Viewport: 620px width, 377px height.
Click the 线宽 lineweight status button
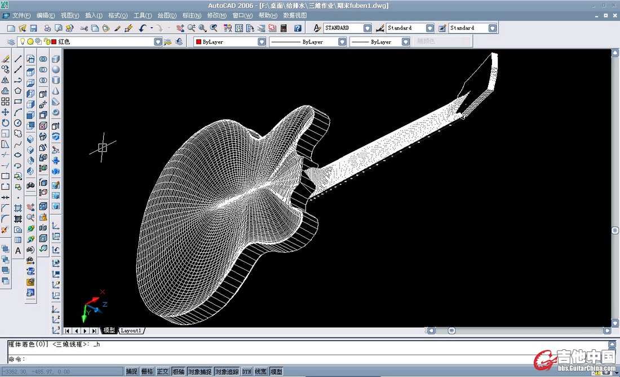(x=261, y=372)
